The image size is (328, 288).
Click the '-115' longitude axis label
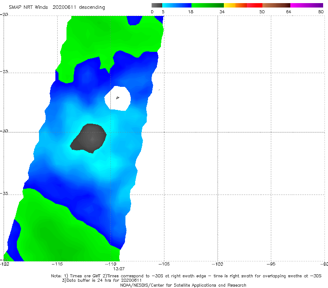click(57, 264)
